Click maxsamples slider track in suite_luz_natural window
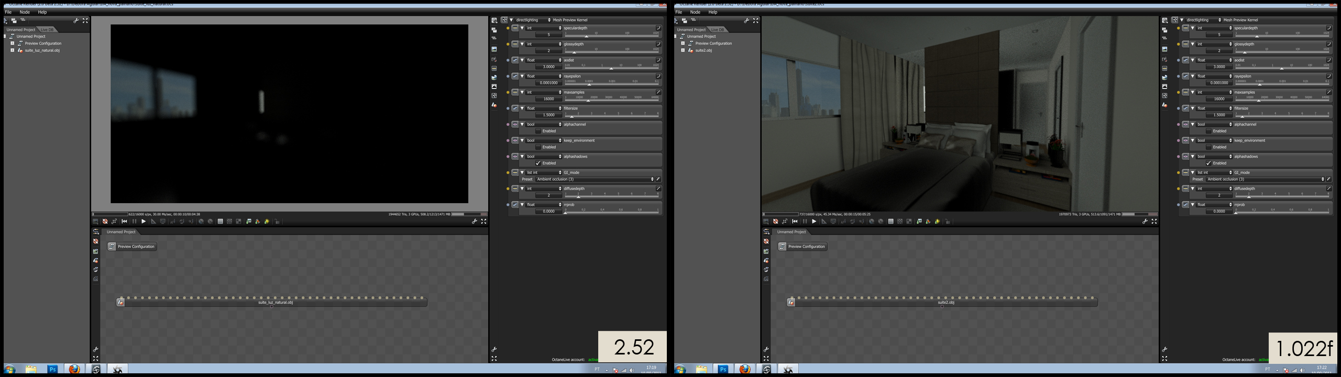1341x377 pixels. coord(612,99)
